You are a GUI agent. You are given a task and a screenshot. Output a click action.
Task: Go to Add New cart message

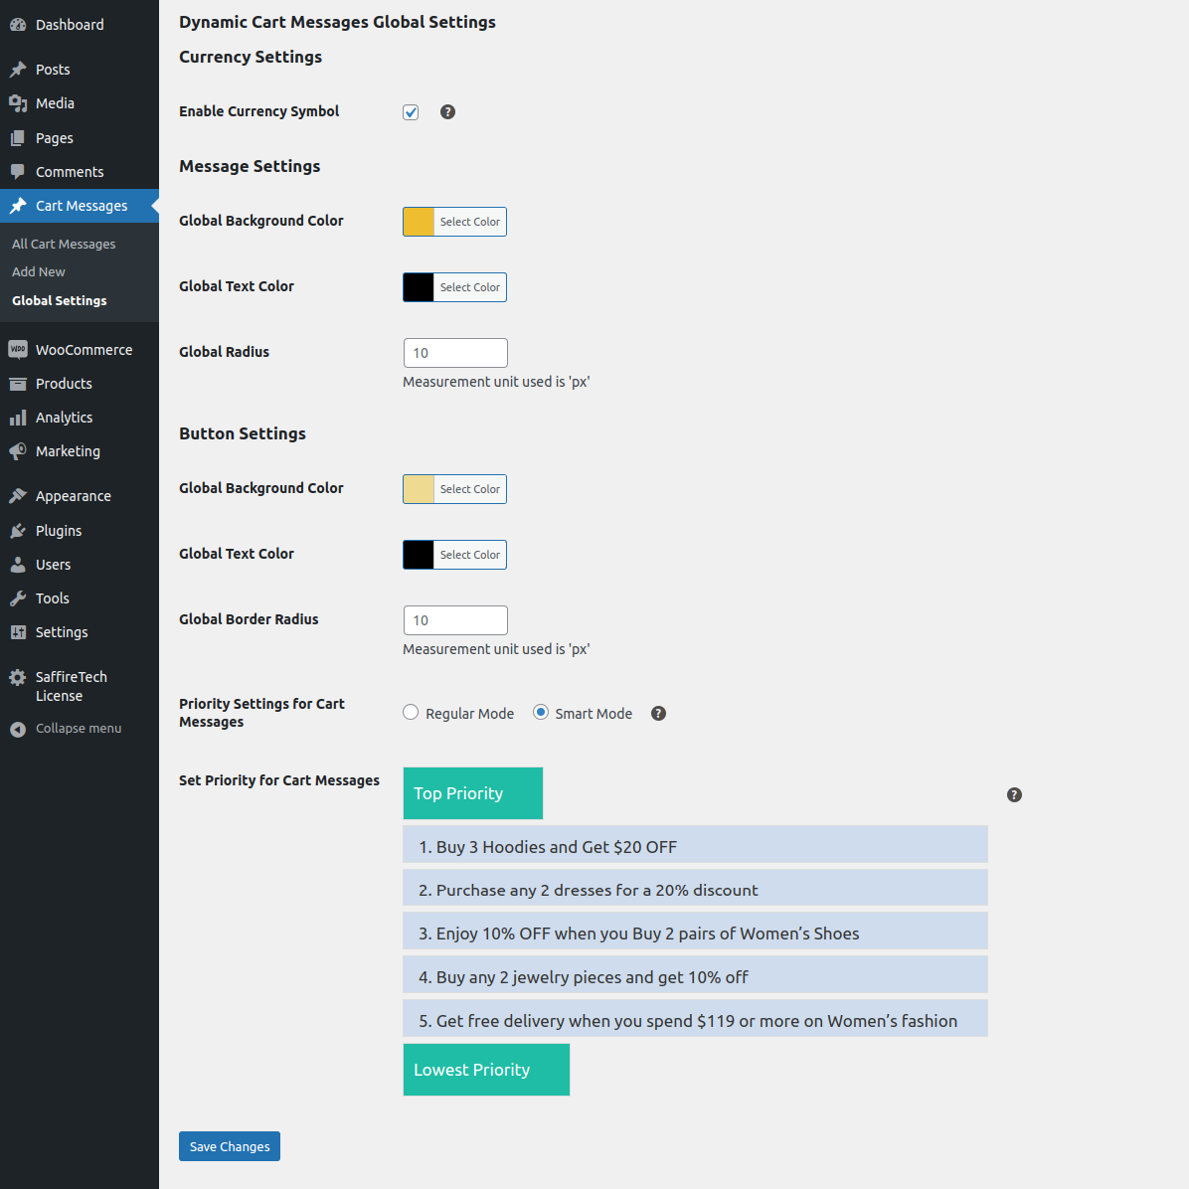coord(39,272)
